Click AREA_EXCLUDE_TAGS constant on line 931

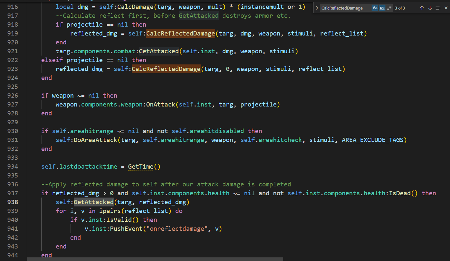(x=372, y=140)
